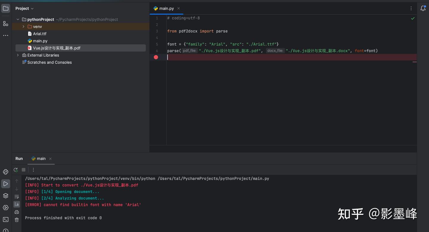The image size is (429, 232).
Task: Open the Python Console tool icon
Action: coord(6,172)
